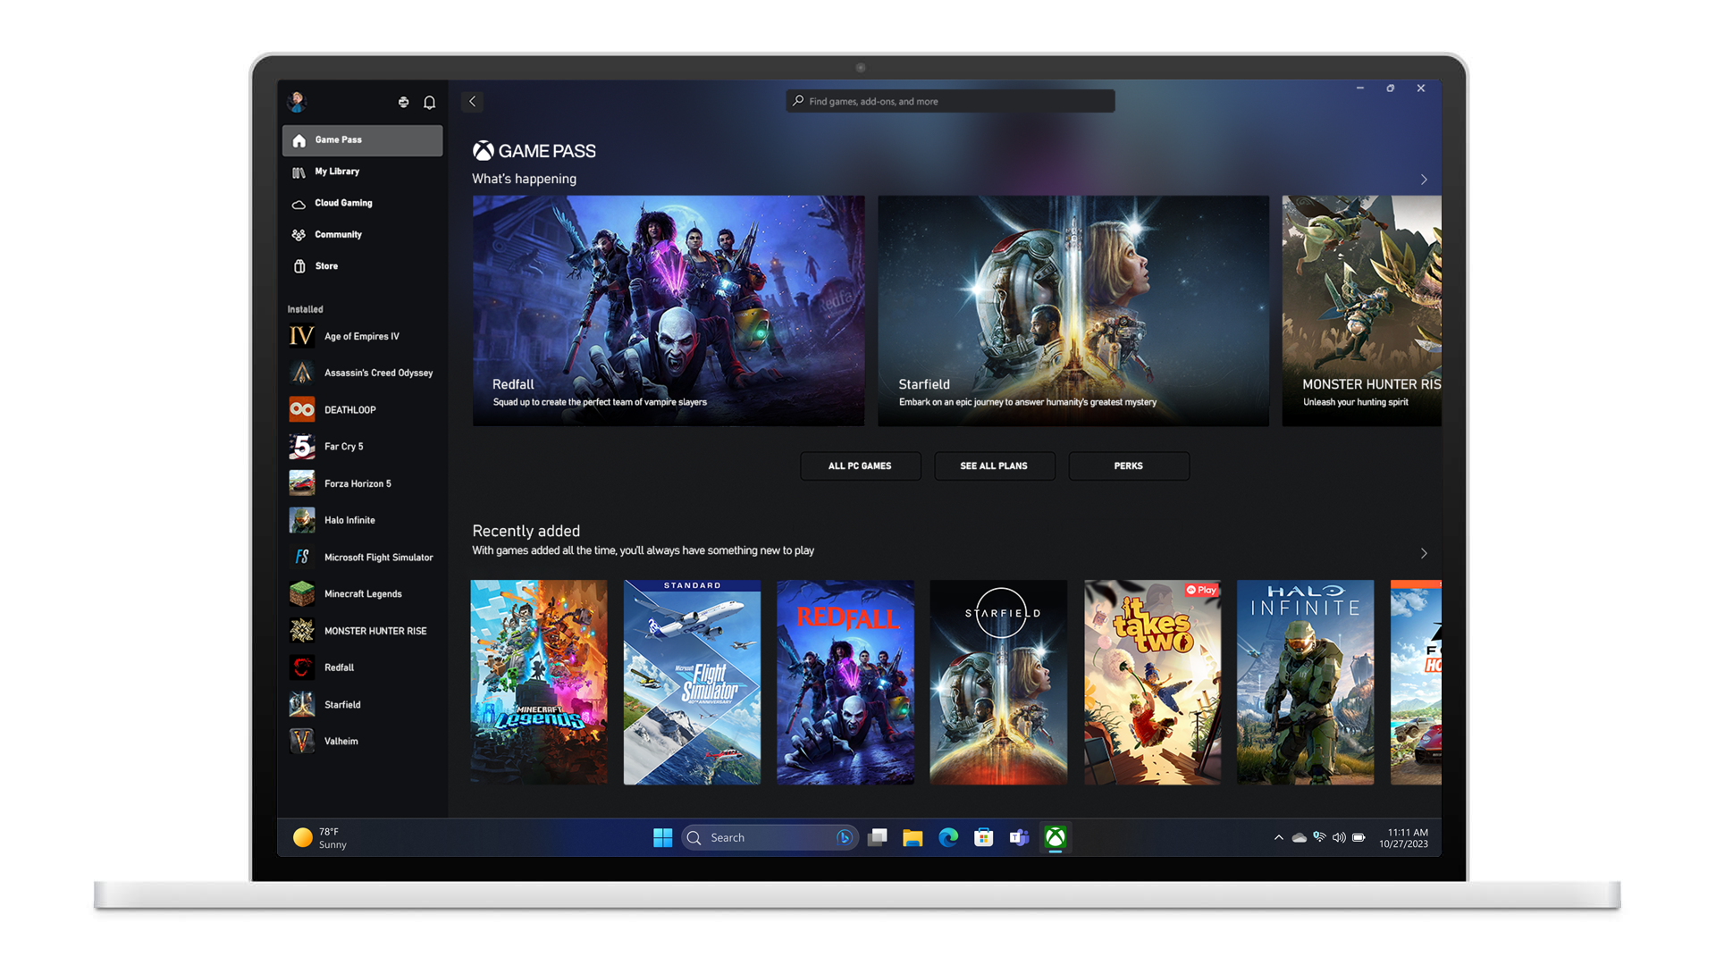Open Starfield icon in Installed list
The image size is (1716, 965).
tap(302, 704)
